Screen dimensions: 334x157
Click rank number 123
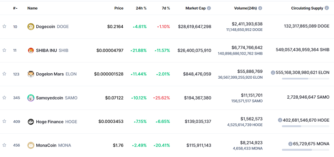(16, 74)
